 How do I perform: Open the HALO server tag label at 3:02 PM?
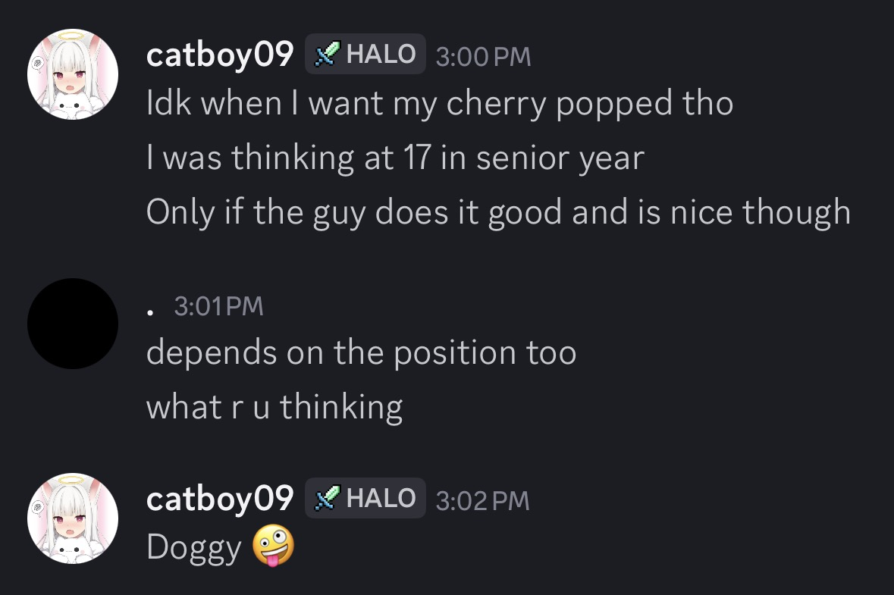pos(365,498)
